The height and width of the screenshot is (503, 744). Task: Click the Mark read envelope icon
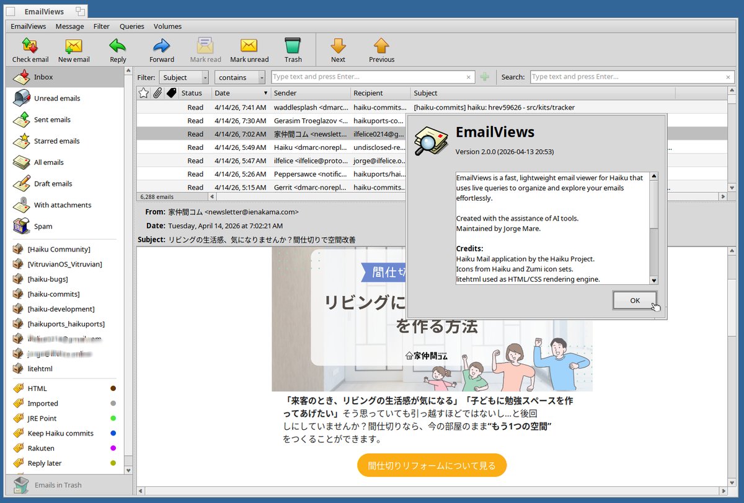[205, 46]
